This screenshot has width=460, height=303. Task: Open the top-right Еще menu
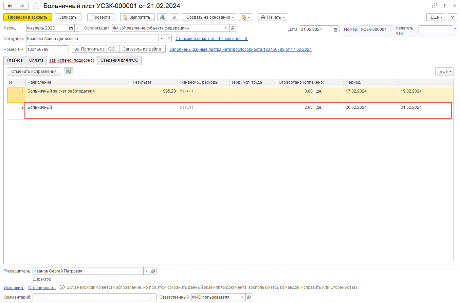(436, 17)
